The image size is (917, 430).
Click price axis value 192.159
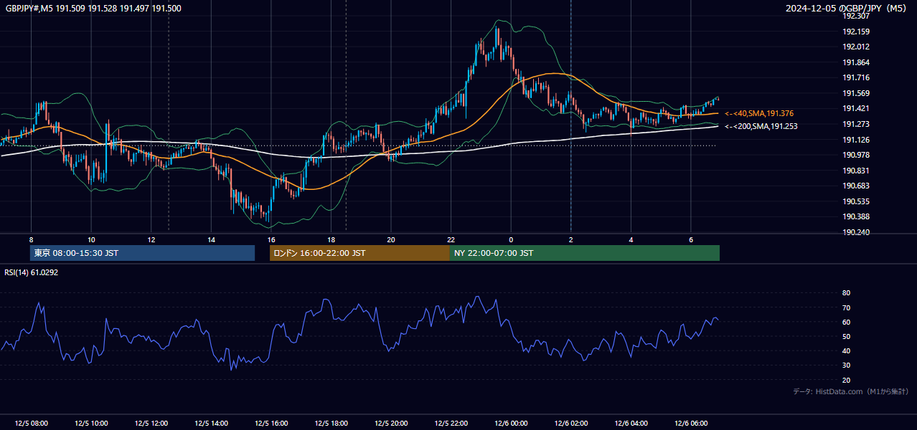(x=856, y=32)
